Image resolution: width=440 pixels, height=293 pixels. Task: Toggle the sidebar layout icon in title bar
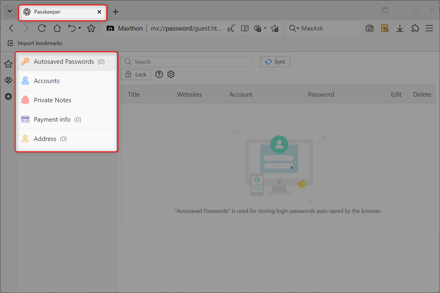click(x=385, y=10)
